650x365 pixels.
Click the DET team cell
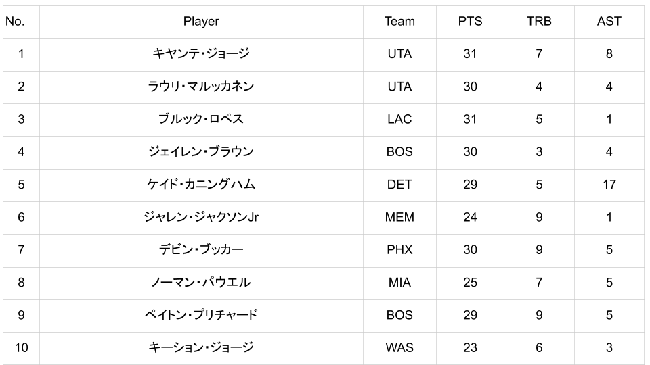(399, 185)
